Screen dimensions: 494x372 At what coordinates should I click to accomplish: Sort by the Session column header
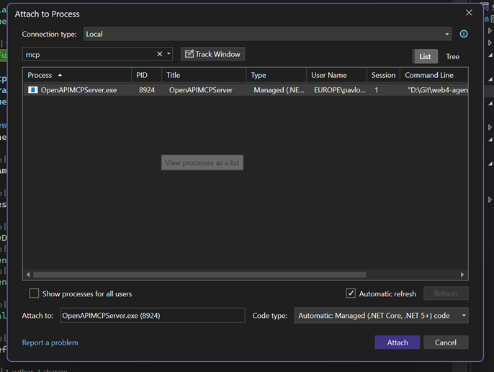click(x=383, y=75)
